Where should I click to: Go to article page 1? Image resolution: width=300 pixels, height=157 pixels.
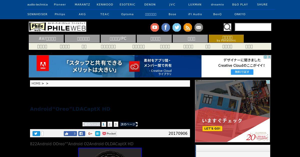pos(104,124)
